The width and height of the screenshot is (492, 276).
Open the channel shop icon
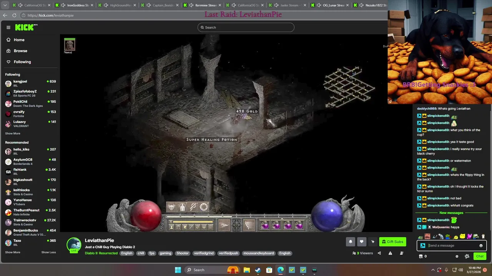[x=421, y=256]
